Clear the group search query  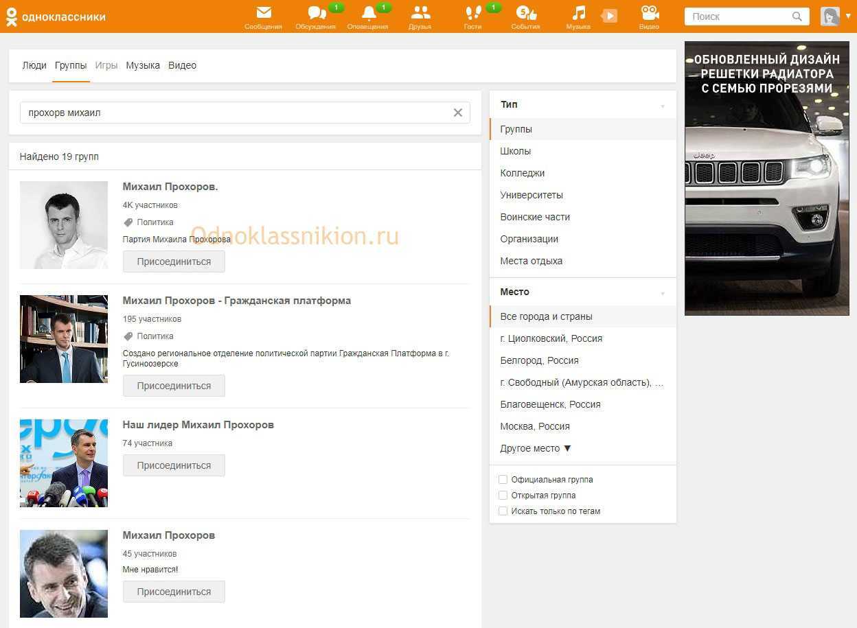point(458,113)
